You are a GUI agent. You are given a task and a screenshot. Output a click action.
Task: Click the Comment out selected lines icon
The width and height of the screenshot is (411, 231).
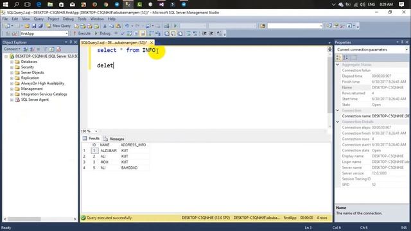coord(188,33)
